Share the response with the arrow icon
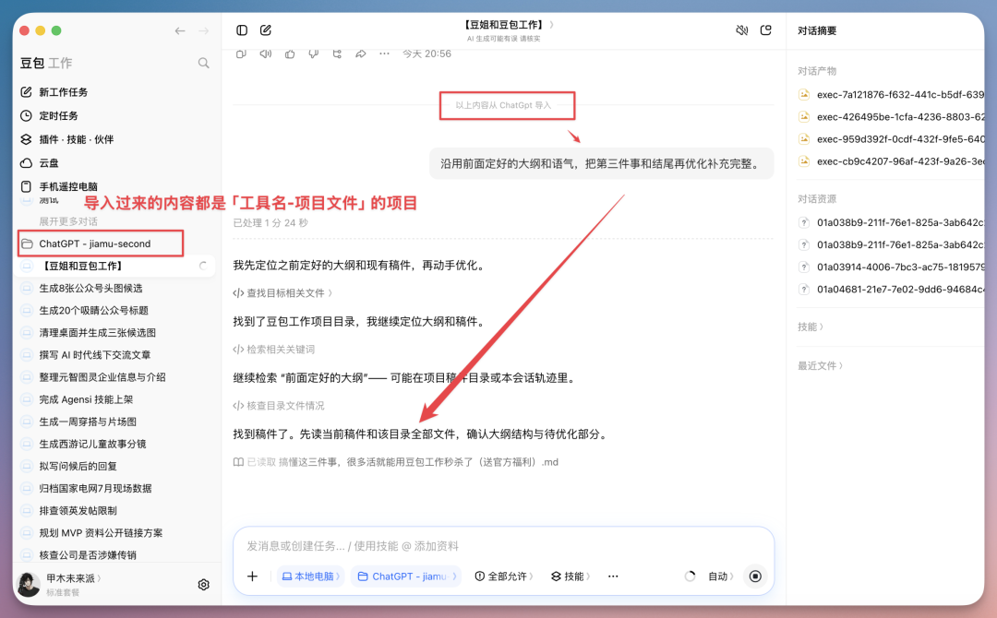Viewport: 997px width, 618px height. (x=361, y=54)
